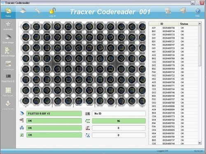
Task: Click the scanner icon in top toolbar
Action: click(23, 11)
